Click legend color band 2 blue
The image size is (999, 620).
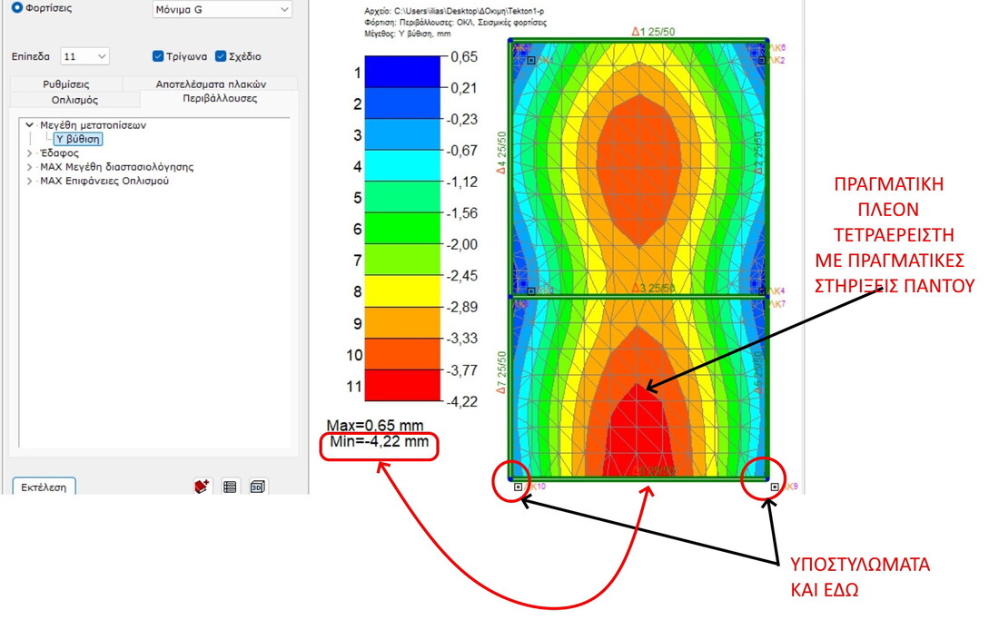point(402,103)
